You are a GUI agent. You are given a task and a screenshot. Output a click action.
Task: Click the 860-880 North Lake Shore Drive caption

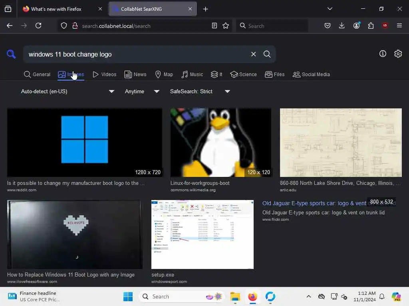340,183
